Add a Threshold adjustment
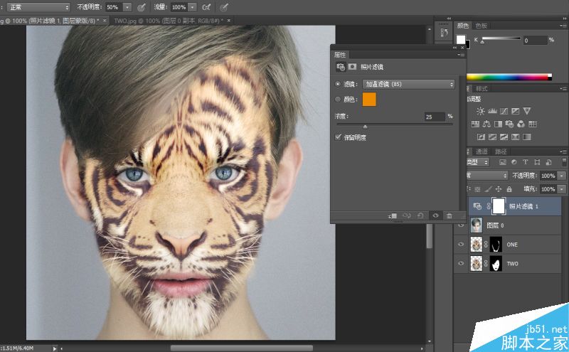569x352 pixels. 504,137
